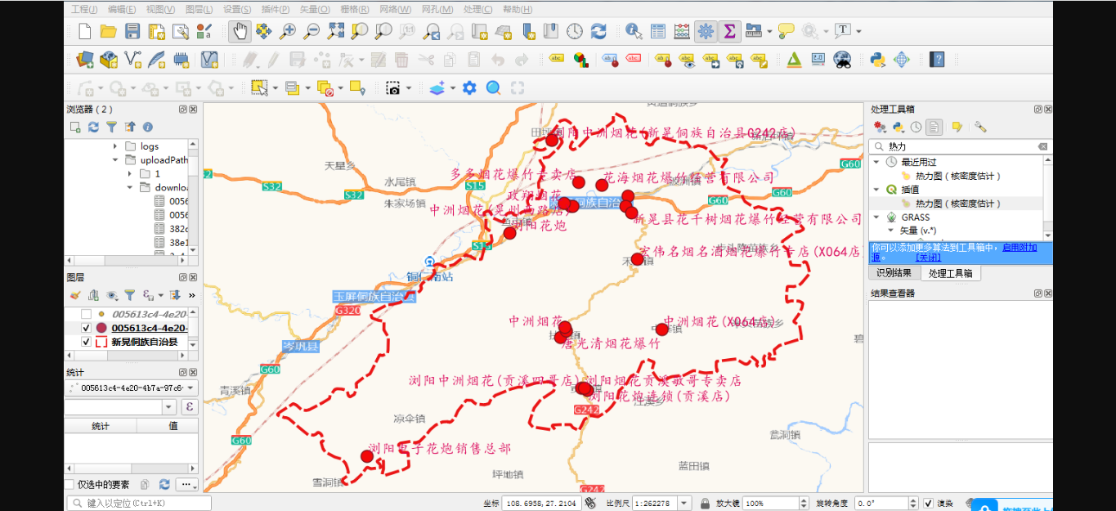Image resolution: width=1116 pixels, height=511 pixels.
Task: Switch to the 处理工具箱 tab
Action: tap(950, 273)
